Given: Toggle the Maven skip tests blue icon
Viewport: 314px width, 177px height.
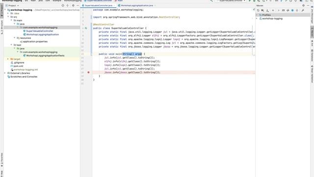Looking at the screenshot, I should point(292,10).
